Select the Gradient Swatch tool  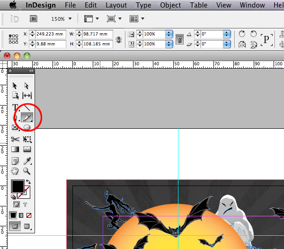[x=15, y=149]
